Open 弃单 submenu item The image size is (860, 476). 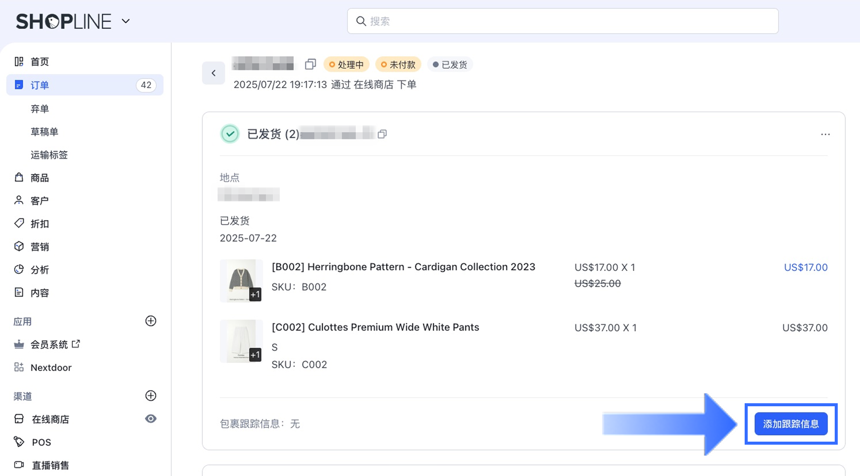pyautogui.click(x=40, y=109)
